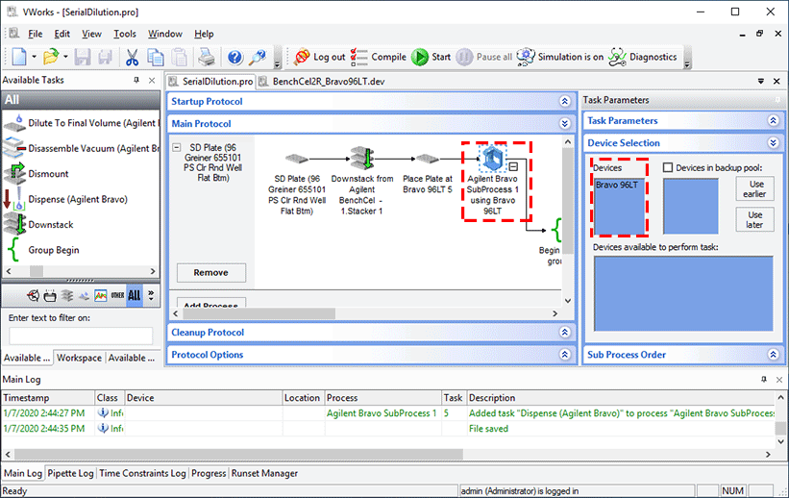The image size is (789, 498).
Task: Click the Use later button
Action: pyautogui.click(x=754, y=219)
